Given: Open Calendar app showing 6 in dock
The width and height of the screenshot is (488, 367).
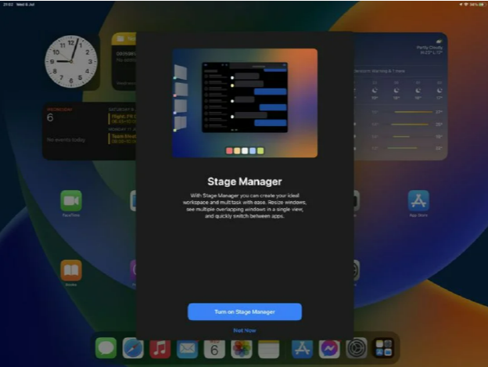Looking at the screenshot, I should [214, 349].
